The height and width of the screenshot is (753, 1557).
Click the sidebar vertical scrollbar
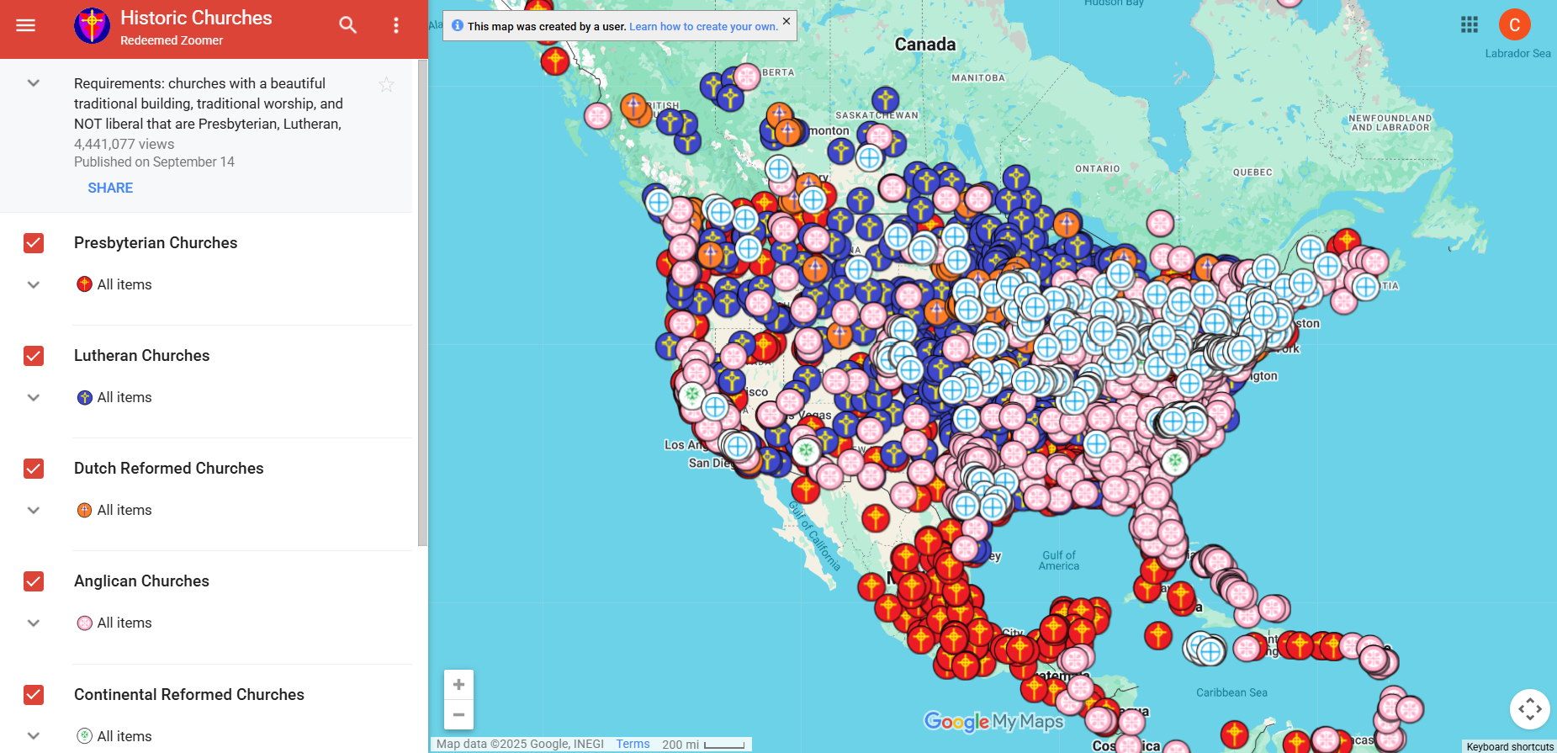pyautogui.click(x=422, y=303)
